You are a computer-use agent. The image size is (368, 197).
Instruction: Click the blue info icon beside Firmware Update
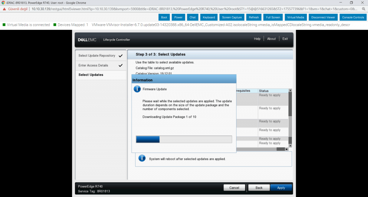(x=137, y=89)
